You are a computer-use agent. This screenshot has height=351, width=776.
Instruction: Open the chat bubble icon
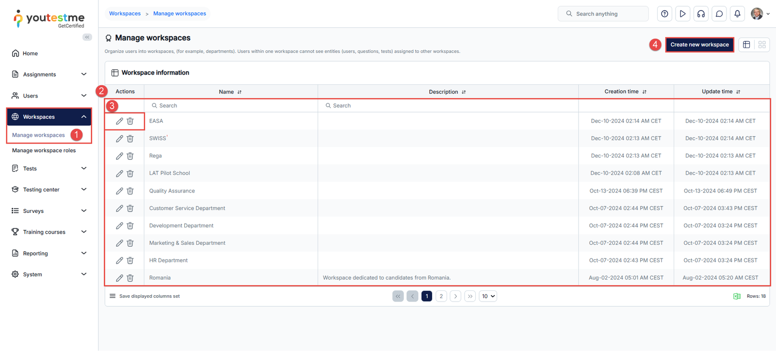(x=719, y=14)
